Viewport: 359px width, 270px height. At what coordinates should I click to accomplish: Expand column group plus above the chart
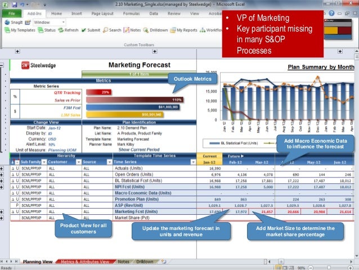coord(340,51)
